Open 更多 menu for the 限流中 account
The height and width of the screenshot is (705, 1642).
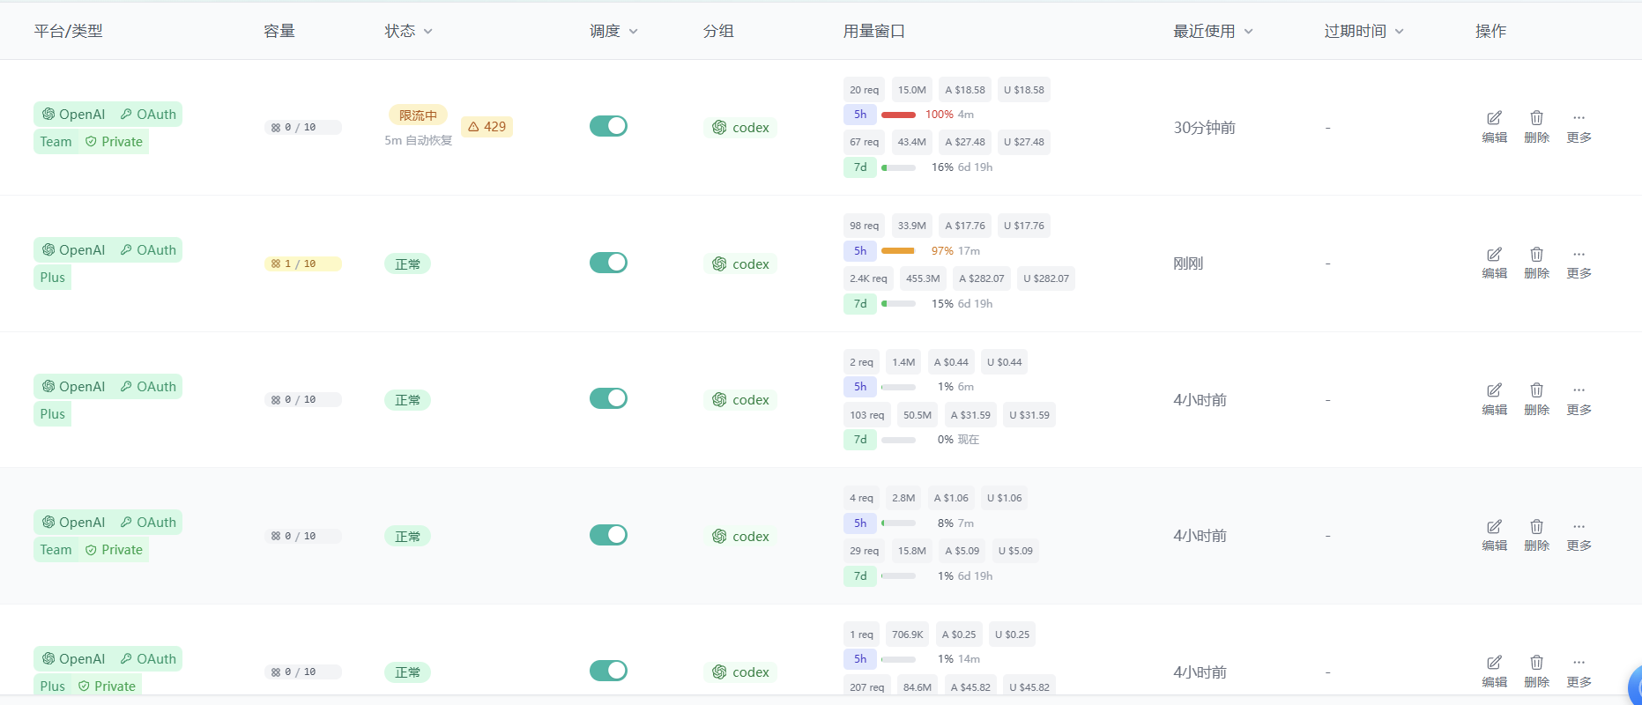coord(1579,127)
